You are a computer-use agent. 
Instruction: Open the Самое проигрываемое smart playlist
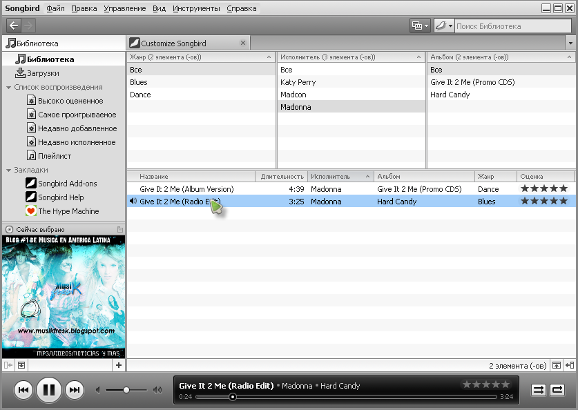click(64, 115)
